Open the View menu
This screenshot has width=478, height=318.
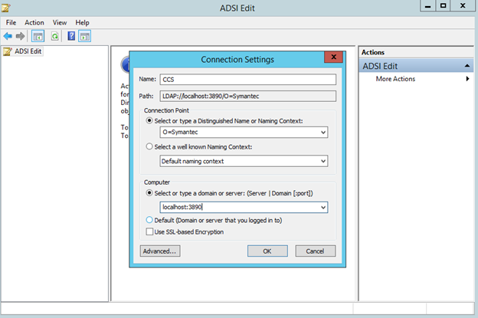pos(59,23)
